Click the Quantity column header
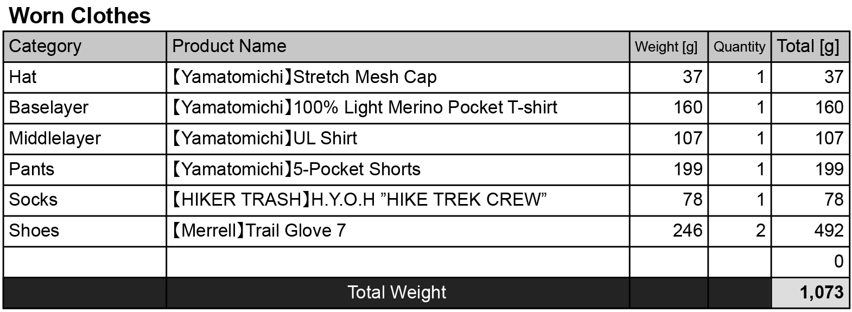The image size is (852, 312). [739, 47]
